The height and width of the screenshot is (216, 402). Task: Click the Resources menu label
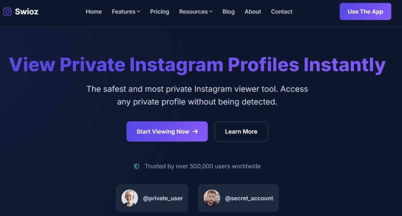[x=193, y=12]
